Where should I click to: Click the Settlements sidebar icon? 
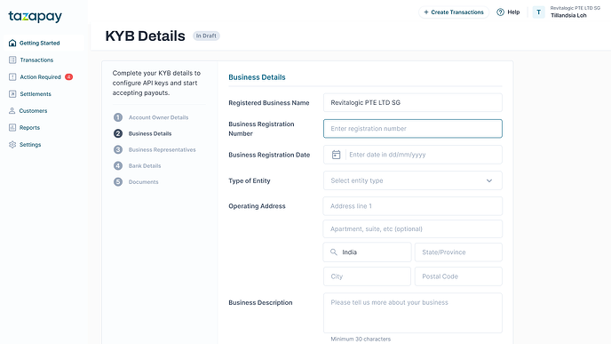click(12, 94)
